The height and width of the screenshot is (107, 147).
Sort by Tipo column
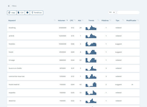pyautogui.click(x=117, y=20)
